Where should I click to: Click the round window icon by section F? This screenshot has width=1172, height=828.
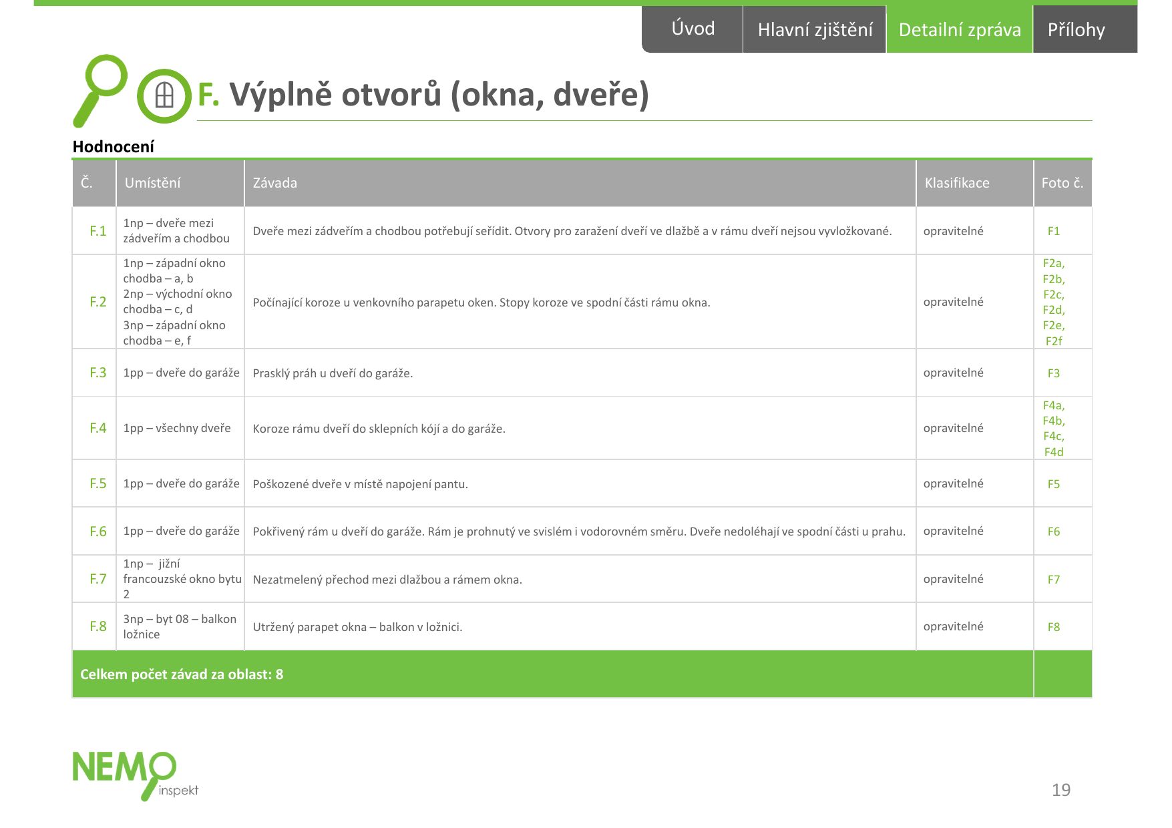(x=164, y=95)
